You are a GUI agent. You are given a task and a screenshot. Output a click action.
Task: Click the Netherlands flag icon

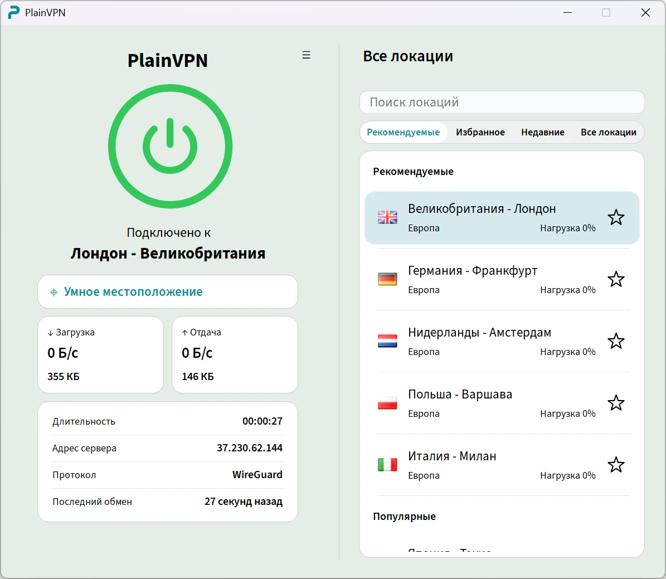point(387,341)
